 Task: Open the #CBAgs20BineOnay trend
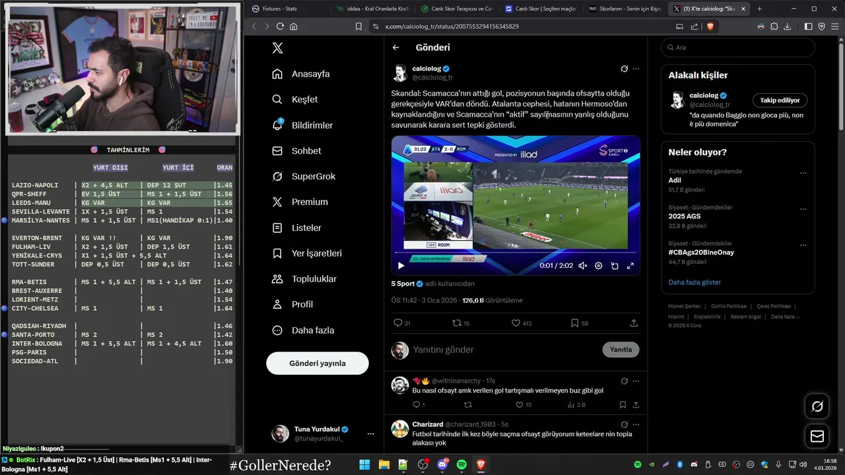[x=701, y=252]
